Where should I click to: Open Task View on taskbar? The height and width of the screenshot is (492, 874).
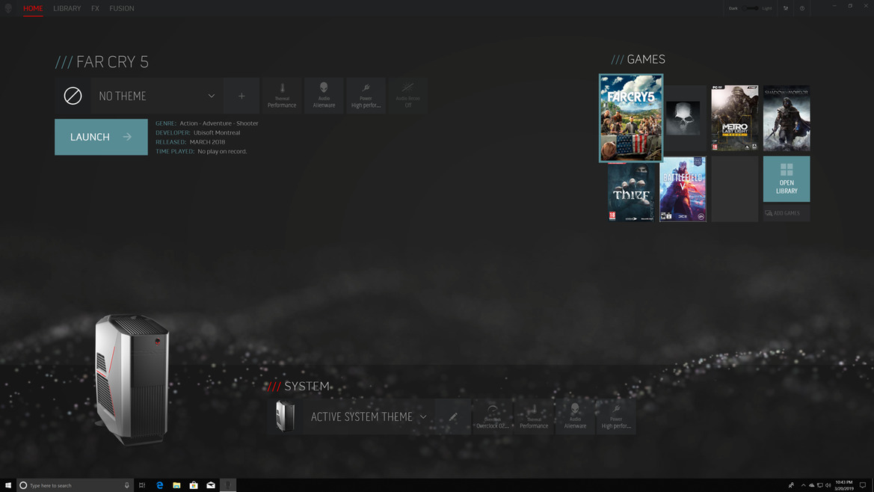pyautogui.click(x=142, y=485)
